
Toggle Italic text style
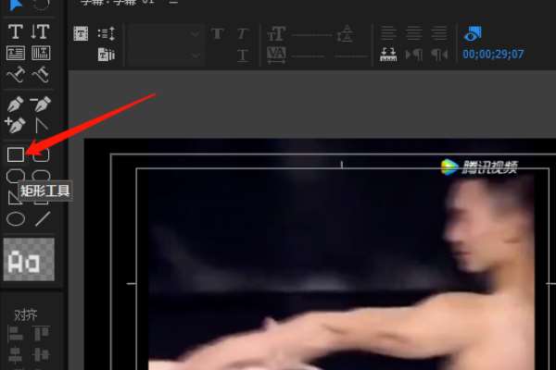(242, 34)
